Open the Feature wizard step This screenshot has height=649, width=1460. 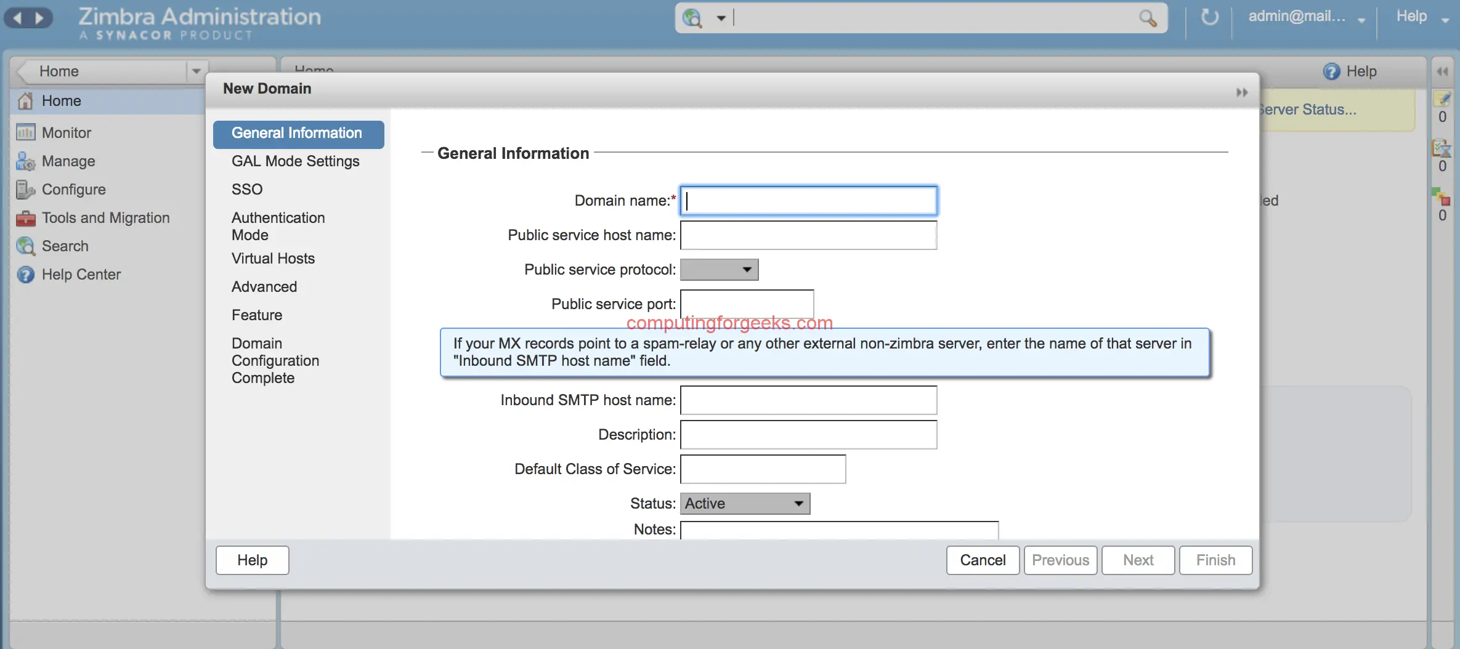point(257,315)
